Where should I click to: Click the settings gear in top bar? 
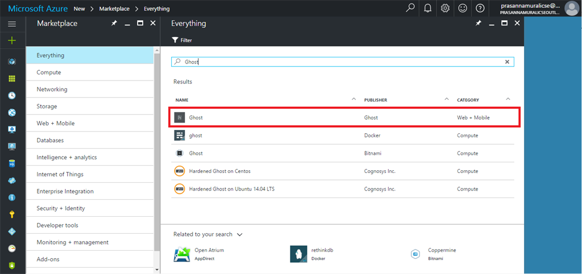click(445, 8)
